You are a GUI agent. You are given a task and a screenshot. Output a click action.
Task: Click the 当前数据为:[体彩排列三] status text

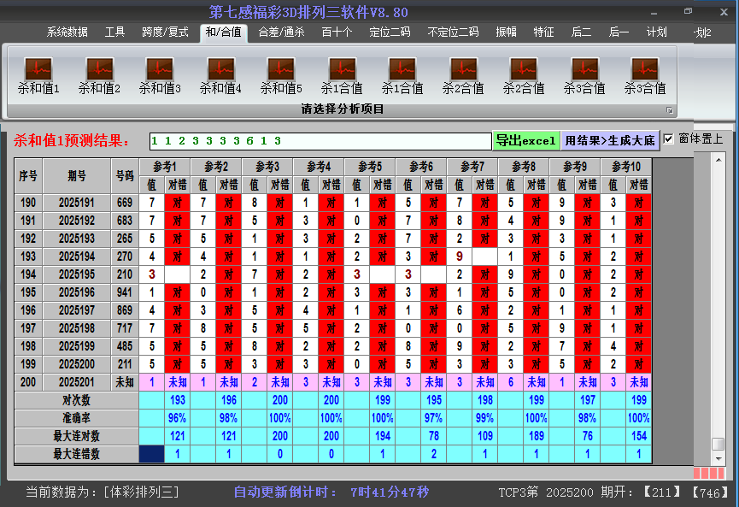tap(103, 492)
